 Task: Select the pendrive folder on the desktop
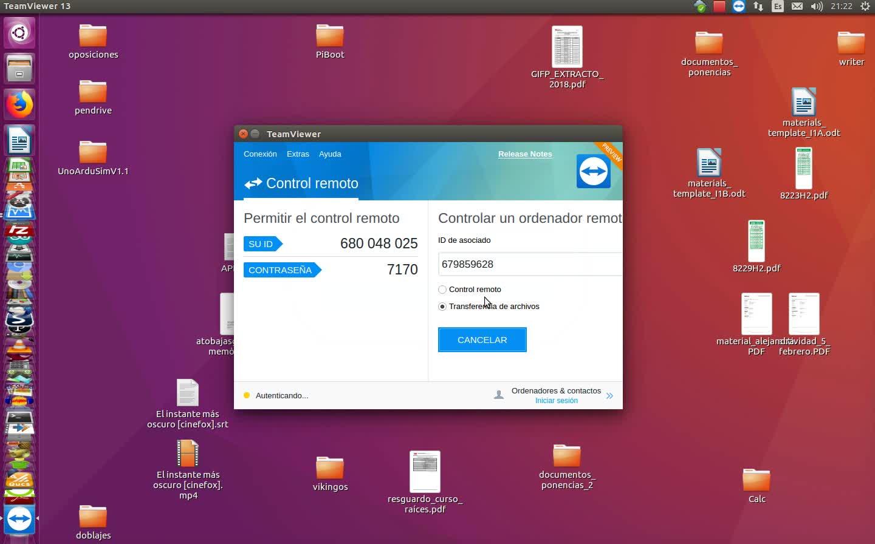[x=93, y=97]
